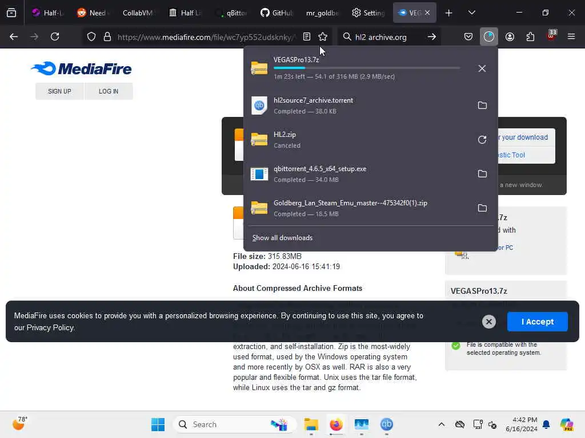Bookmark this page with the star icon
Viewport: 585px width, 438px height.
(x=323, y=36)
